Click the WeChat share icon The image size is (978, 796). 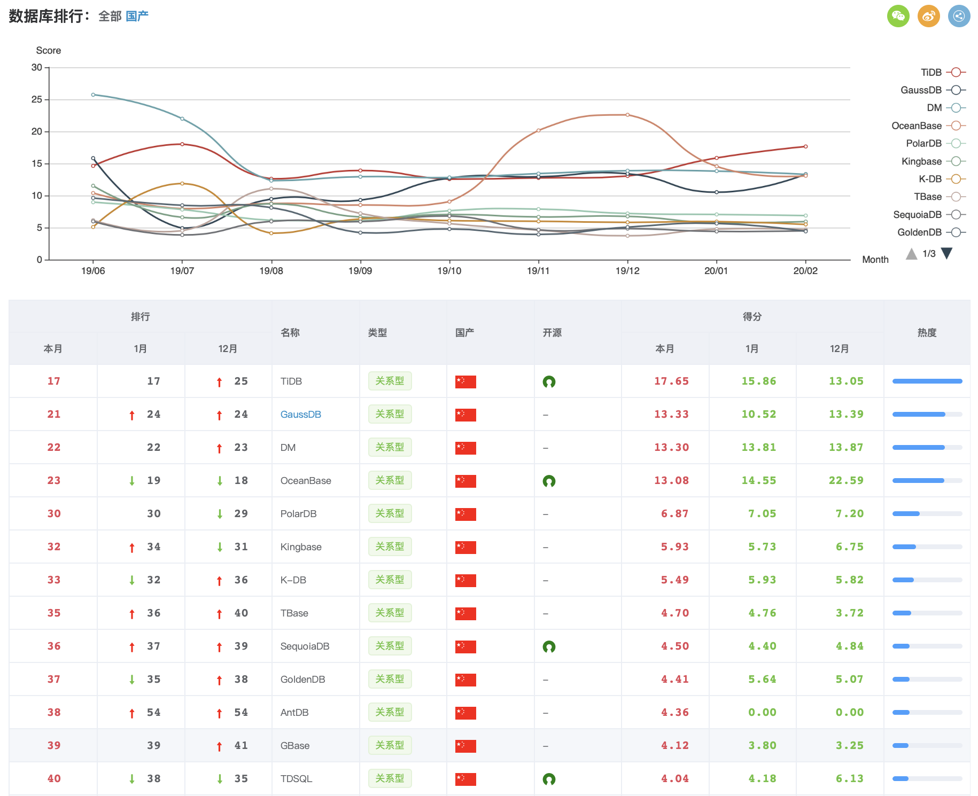[898, 16]
